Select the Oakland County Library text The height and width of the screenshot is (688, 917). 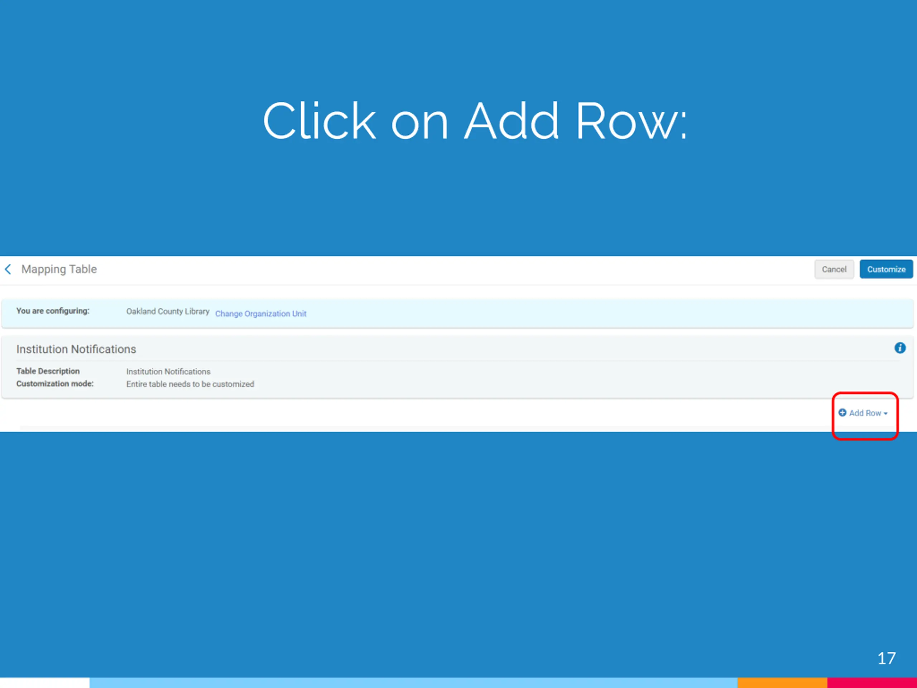click(x=168, y=311)
